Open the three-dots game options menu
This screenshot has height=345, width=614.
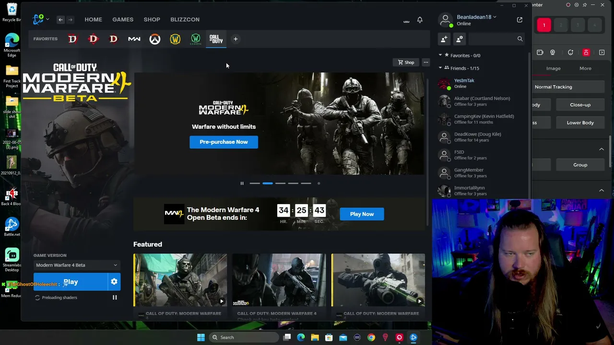[x=425, y=62]
